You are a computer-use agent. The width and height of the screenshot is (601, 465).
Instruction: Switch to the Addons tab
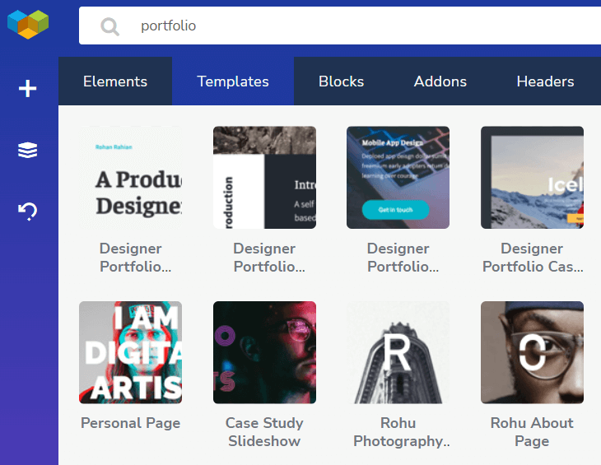click(x=440, y=81)
